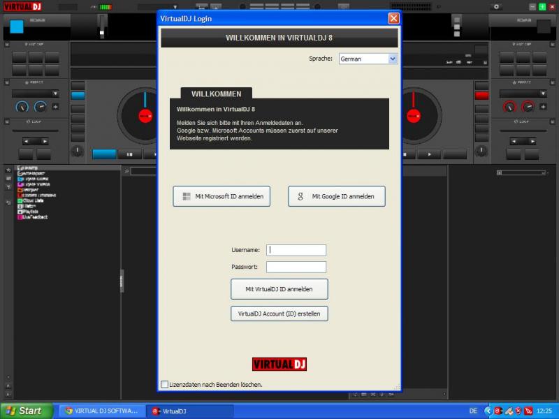Click the plus button beside right deck effect knobs
The width and height of the screenshot is (559, 419).
click(x=543, y=107)
